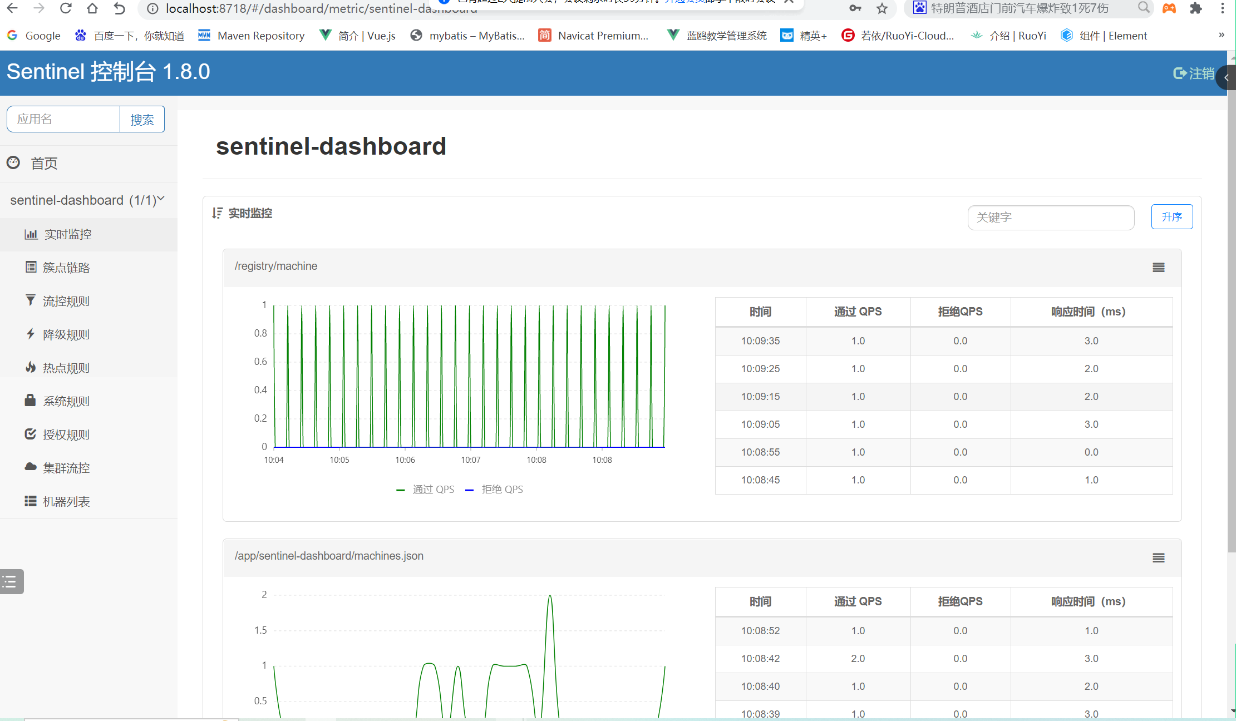Open the Navicat Premium bookmark
Screen dimensions: 1236x721
(594, 36)
